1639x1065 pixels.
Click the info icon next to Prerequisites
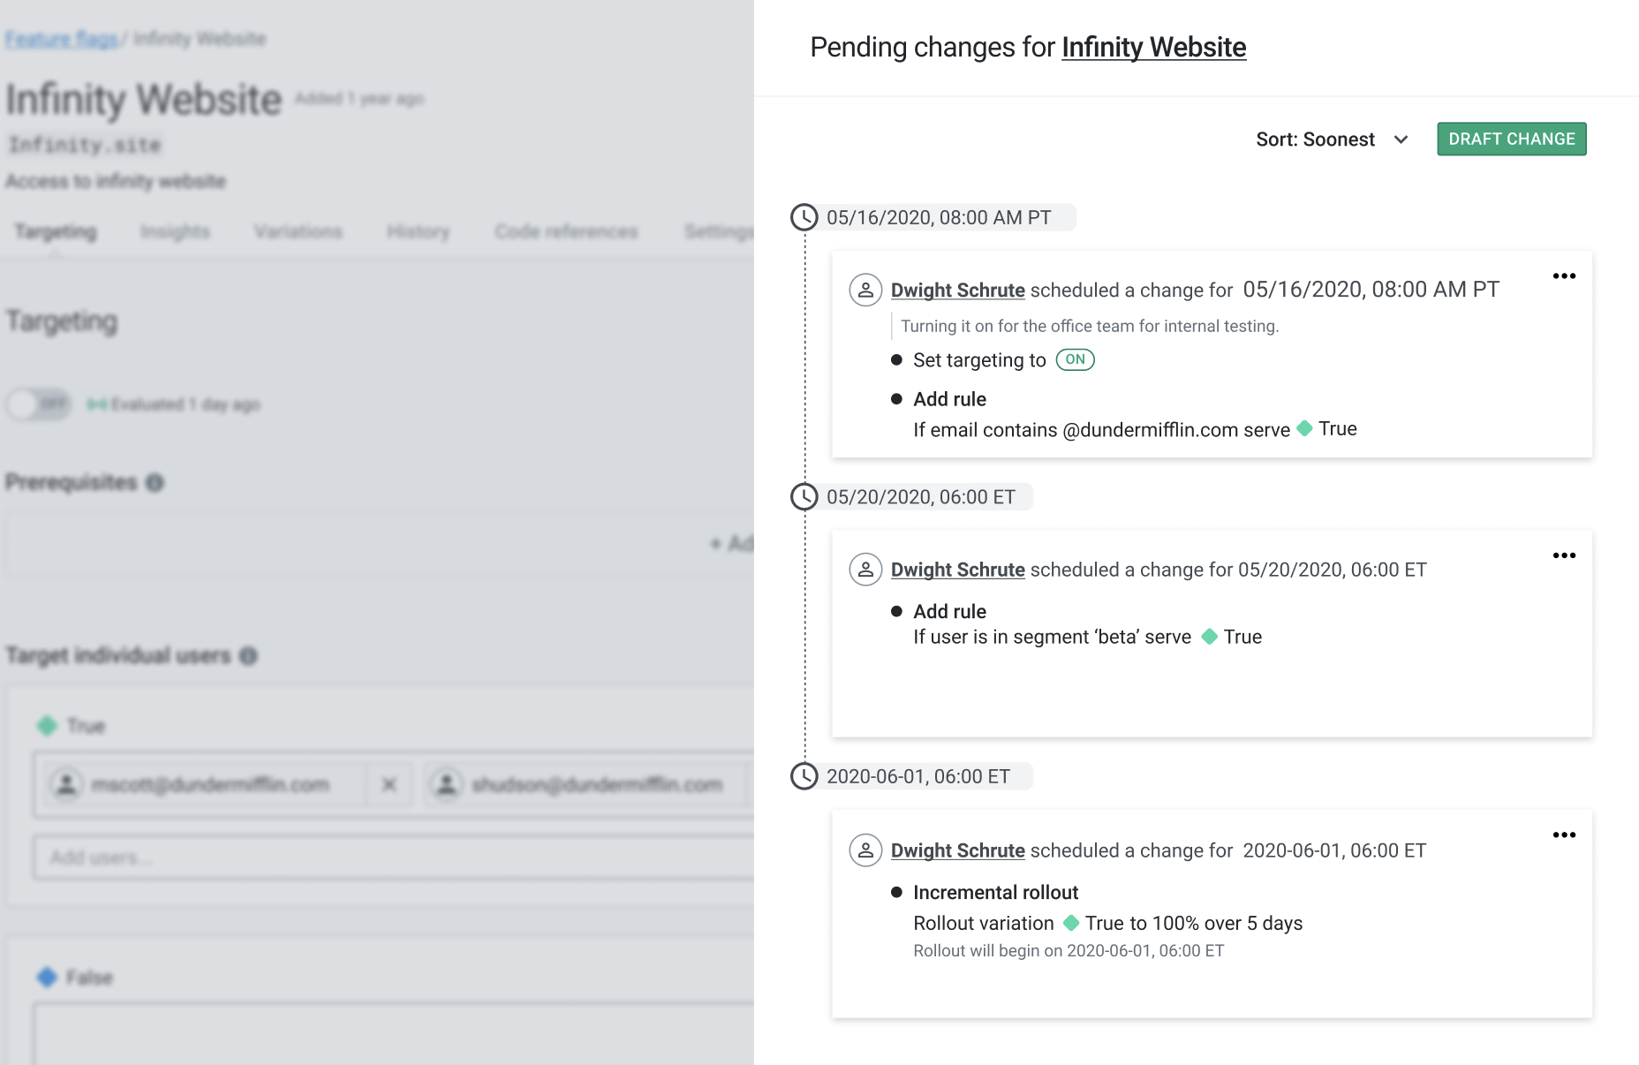[x=155, y=484]
